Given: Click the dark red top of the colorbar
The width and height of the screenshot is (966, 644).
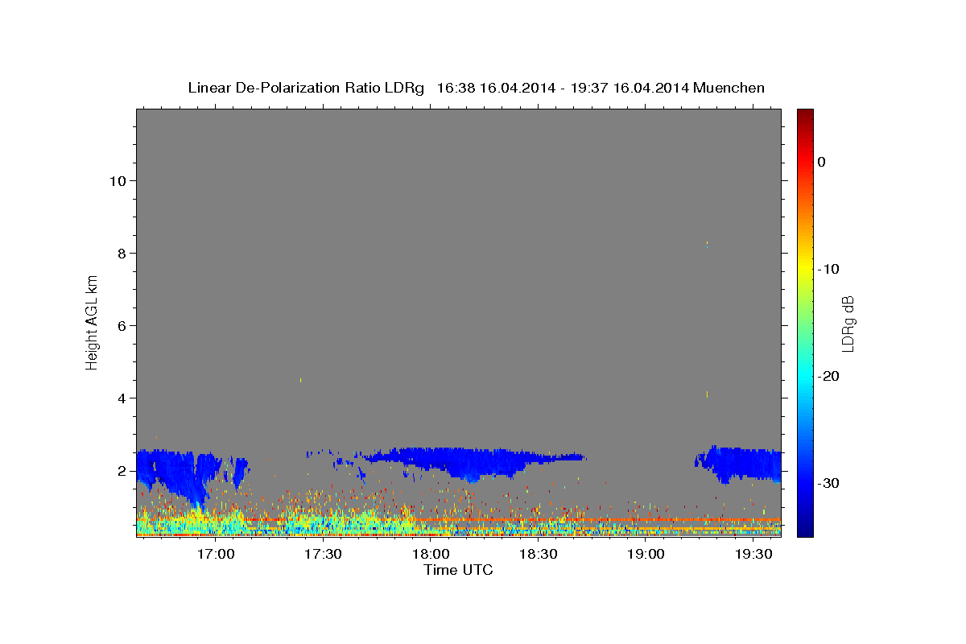Looking at the screenshot, I should [805, 114].
